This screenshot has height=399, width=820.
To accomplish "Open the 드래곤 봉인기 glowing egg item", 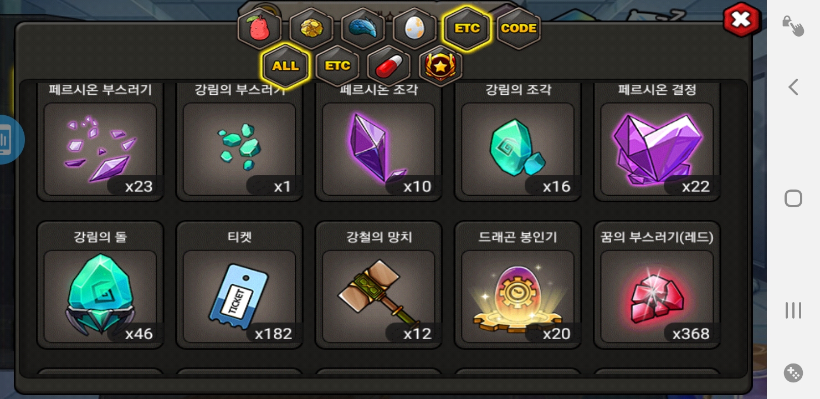I will point(518,285).
